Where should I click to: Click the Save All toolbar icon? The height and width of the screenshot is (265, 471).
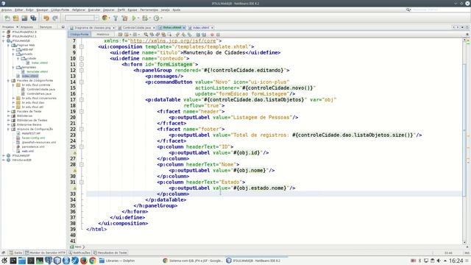click(33, 18)
